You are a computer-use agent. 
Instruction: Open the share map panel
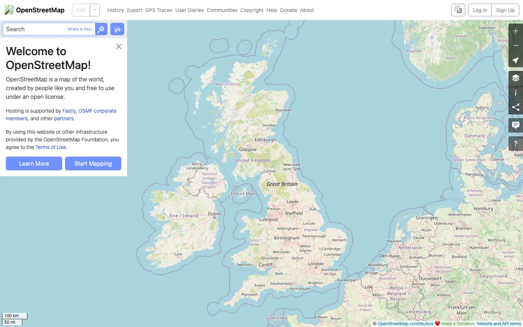tap(516, 107)
